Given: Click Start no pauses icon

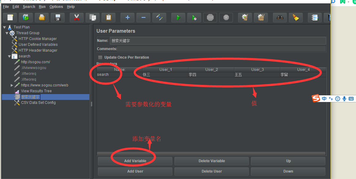Looking at the screenshot, I should pyautogui.click(x=194, y=17).
